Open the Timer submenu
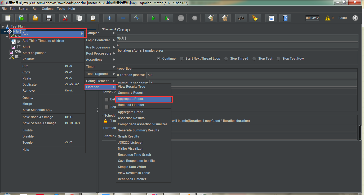This screenshot has width=364, height=195. point(101,67)
